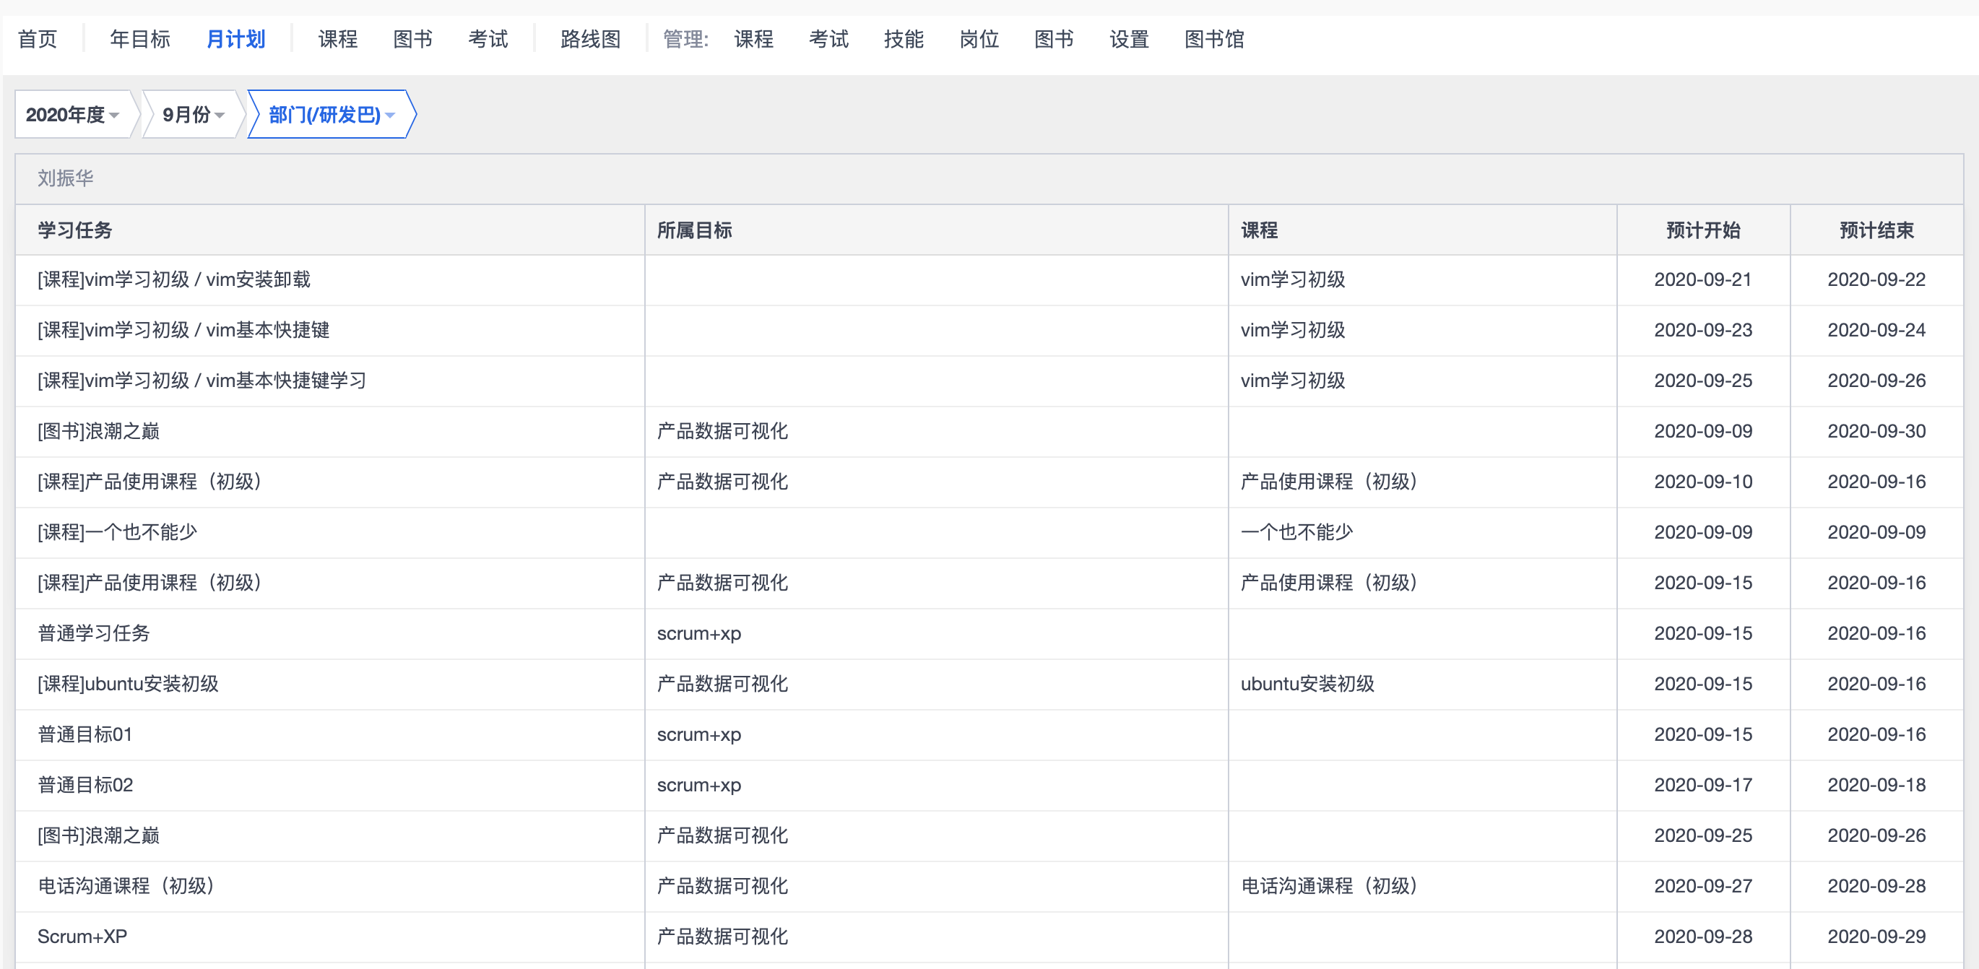Click start date 2020-09-21
This screenshot has width=1979, height=969.
[x=1703, y=280]
